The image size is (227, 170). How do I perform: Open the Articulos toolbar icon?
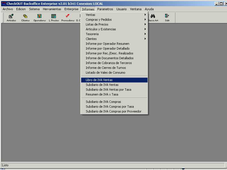point(11,18)
